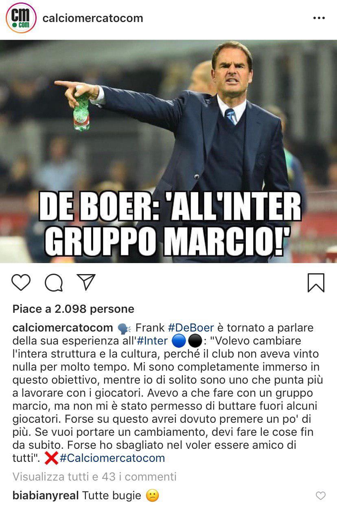
Task: Open the #Calciomercatocom hashtag
Action: pos(112,458)
